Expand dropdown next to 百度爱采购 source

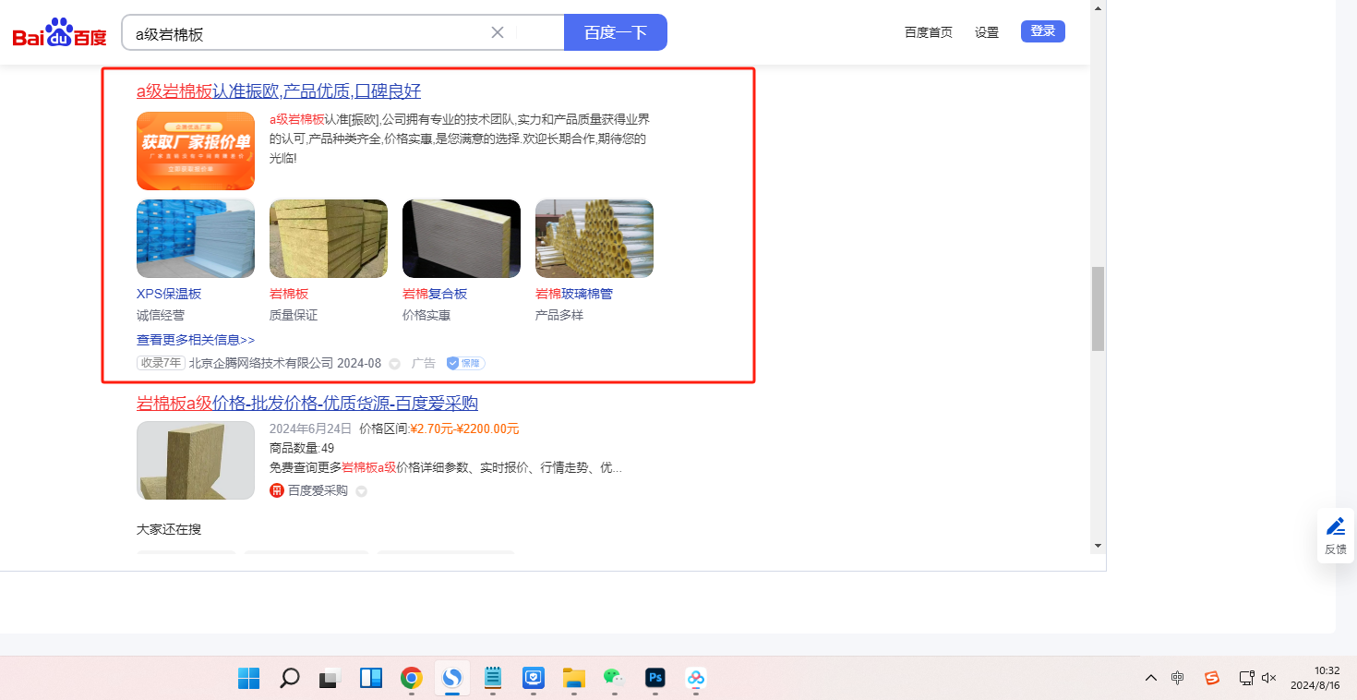361,491
